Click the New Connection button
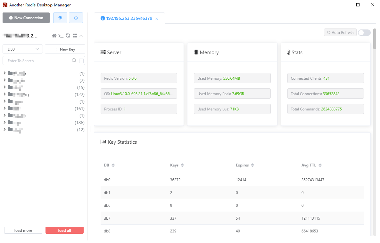Viewport: 380px width, 243px height. (26, 18)
